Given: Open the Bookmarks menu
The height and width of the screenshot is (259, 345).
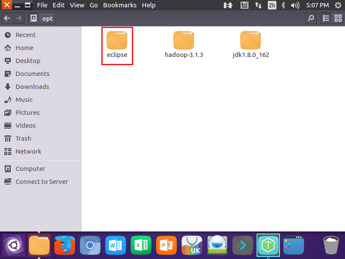Looking at the screenshot, I should [120, 5].
